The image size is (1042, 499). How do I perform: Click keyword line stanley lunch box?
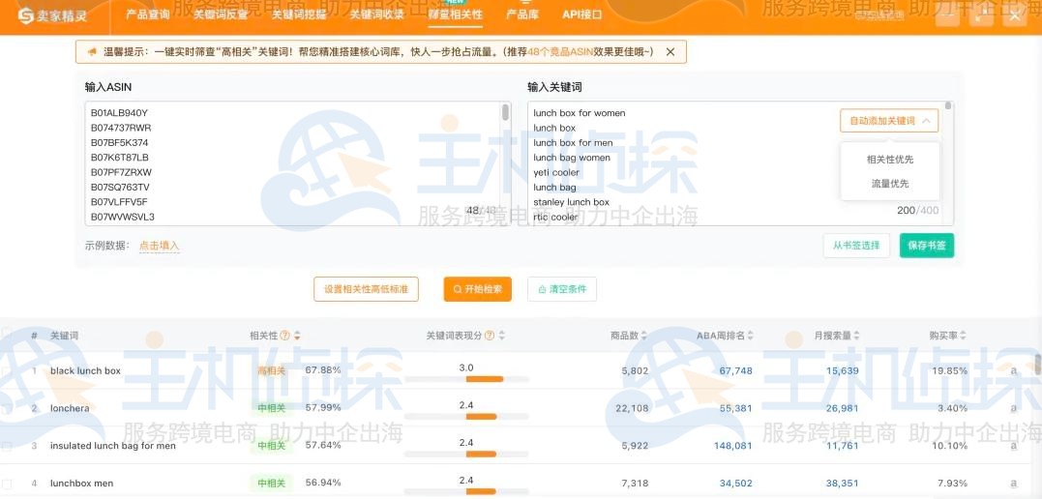tap(571, 202)
